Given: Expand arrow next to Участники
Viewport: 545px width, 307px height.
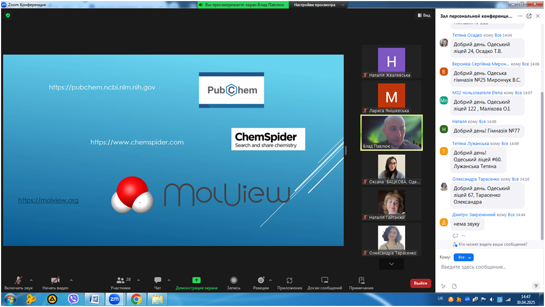Looking at the screenshot, I should pos(138,280).
